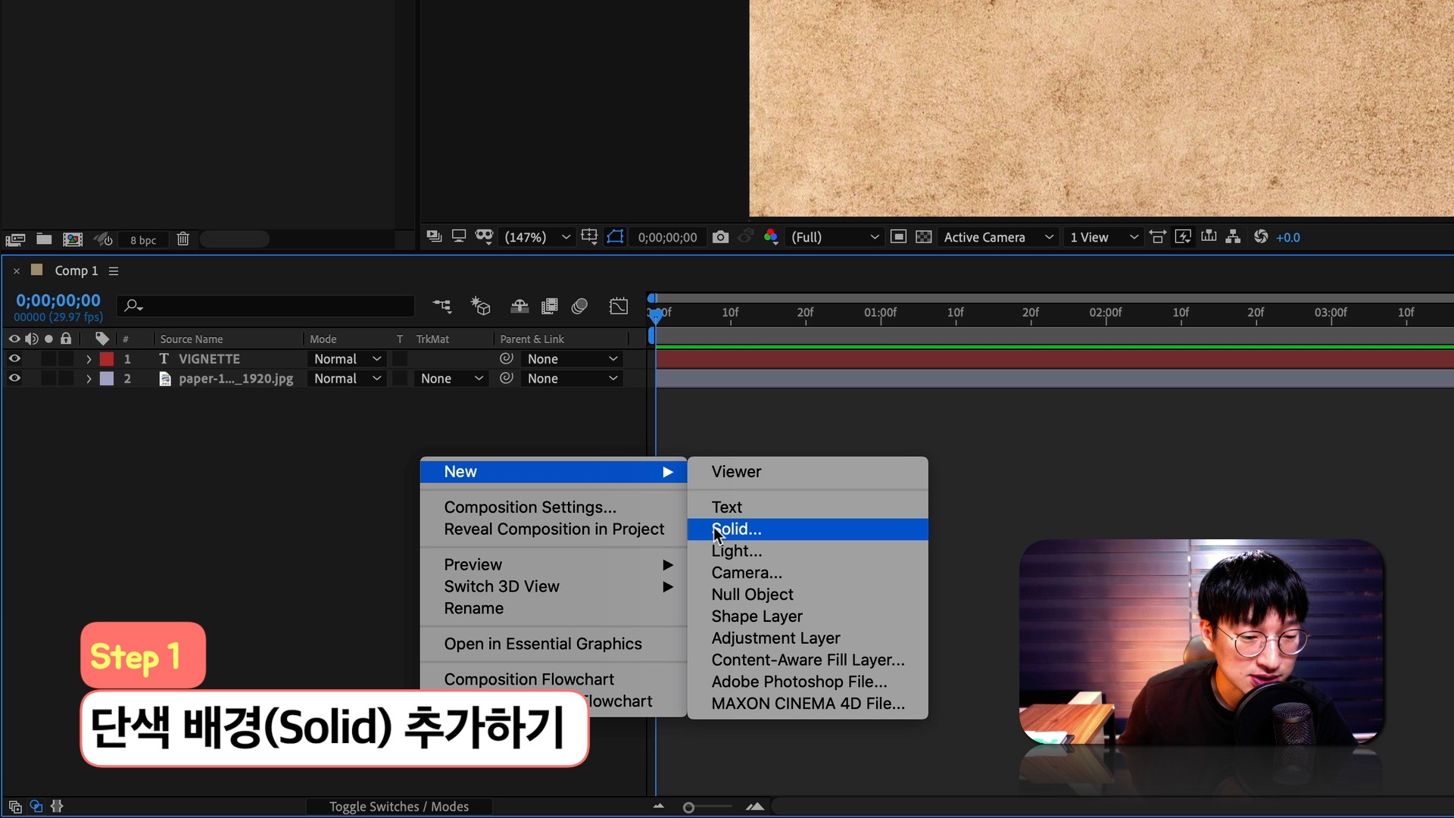Open the composition mini-flowchart icon
Viewport: 1454px width, 818px height.
442,306
